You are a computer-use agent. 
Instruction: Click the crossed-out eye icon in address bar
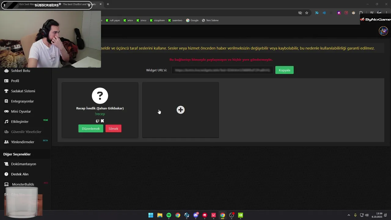(300, 13)
